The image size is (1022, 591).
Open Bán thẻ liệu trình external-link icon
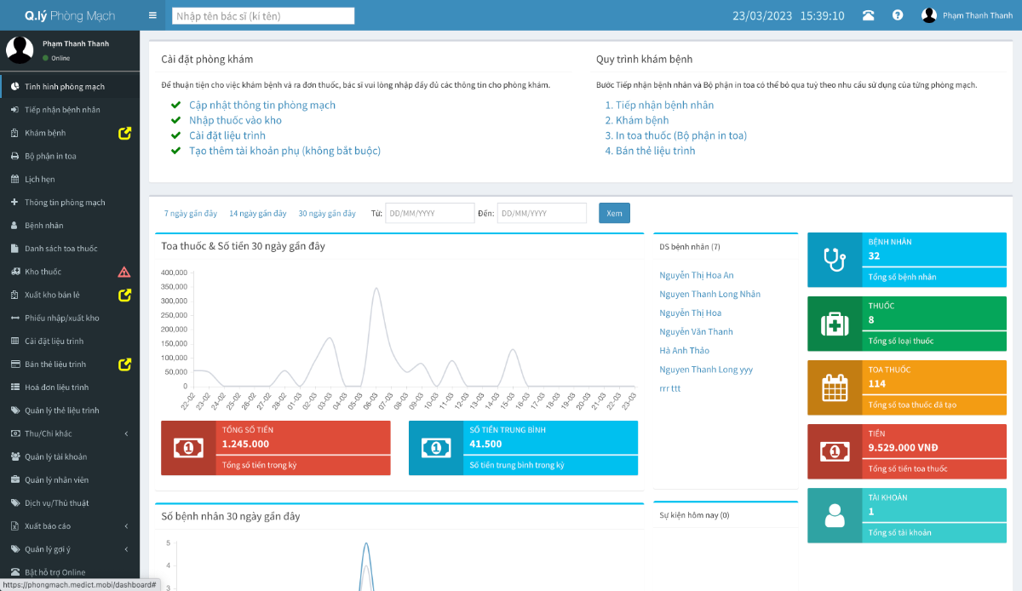125,364
